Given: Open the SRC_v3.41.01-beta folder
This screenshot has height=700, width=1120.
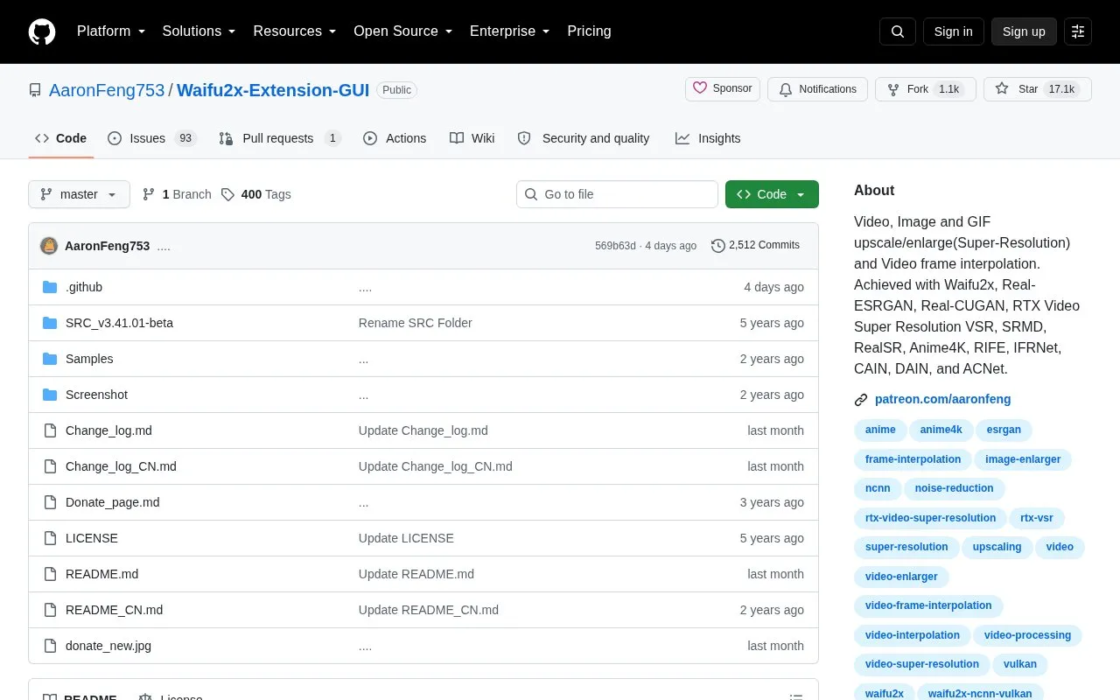Looking at the screenshot, I should click(119, 323).
